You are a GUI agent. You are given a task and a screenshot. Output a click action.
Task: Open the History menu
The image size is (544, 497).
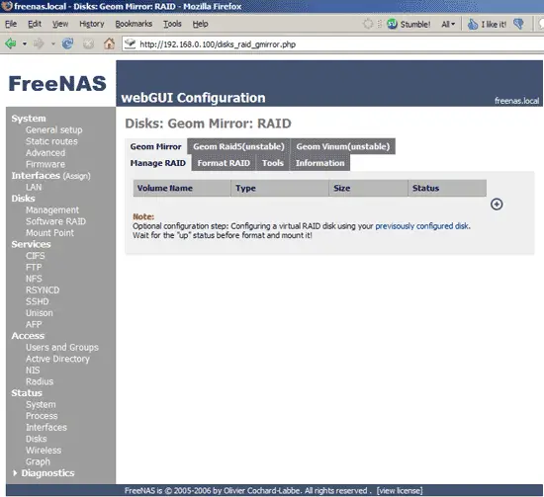tap(92, 24)
